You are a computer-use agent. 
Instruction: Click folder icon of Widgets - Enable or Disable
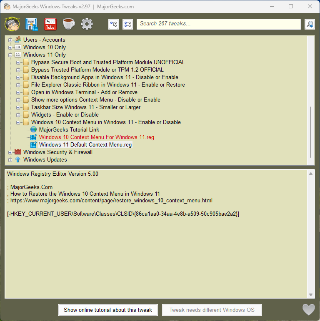click(26, 114)
